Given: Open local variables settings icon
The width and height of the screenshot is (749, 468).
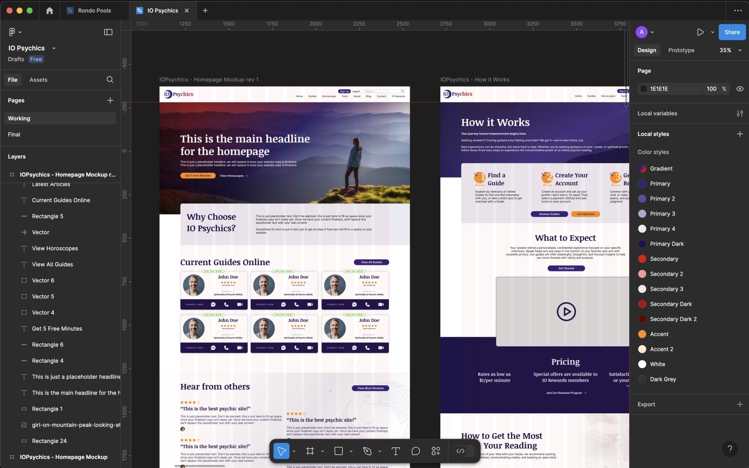Looking at the screenshot, I should 740,113.
